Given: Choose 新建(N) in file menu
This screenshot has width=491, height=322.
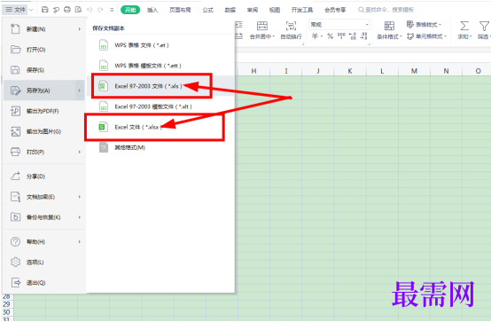Looking at the screenshot, I should pos(44,29).
